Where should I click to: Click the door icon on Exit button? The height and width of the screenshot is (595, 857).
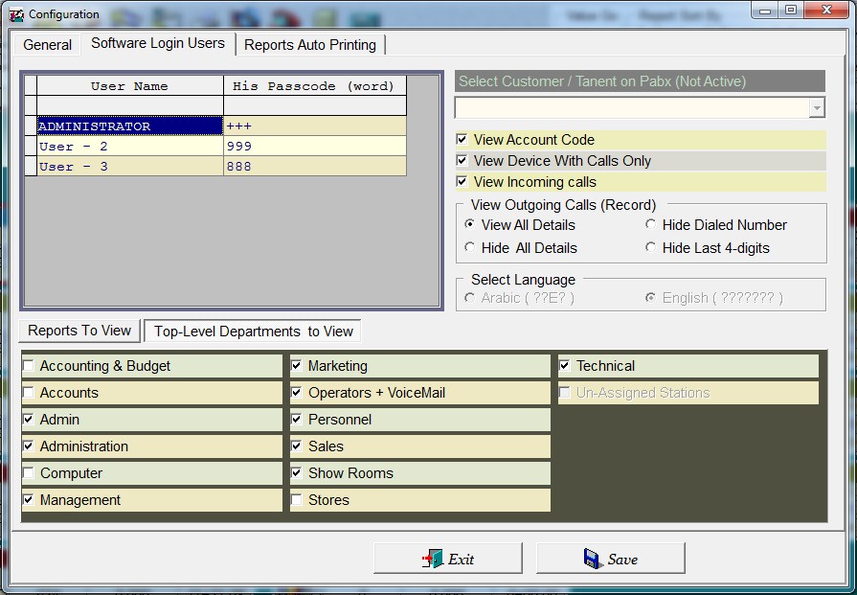tap(433, 559)
